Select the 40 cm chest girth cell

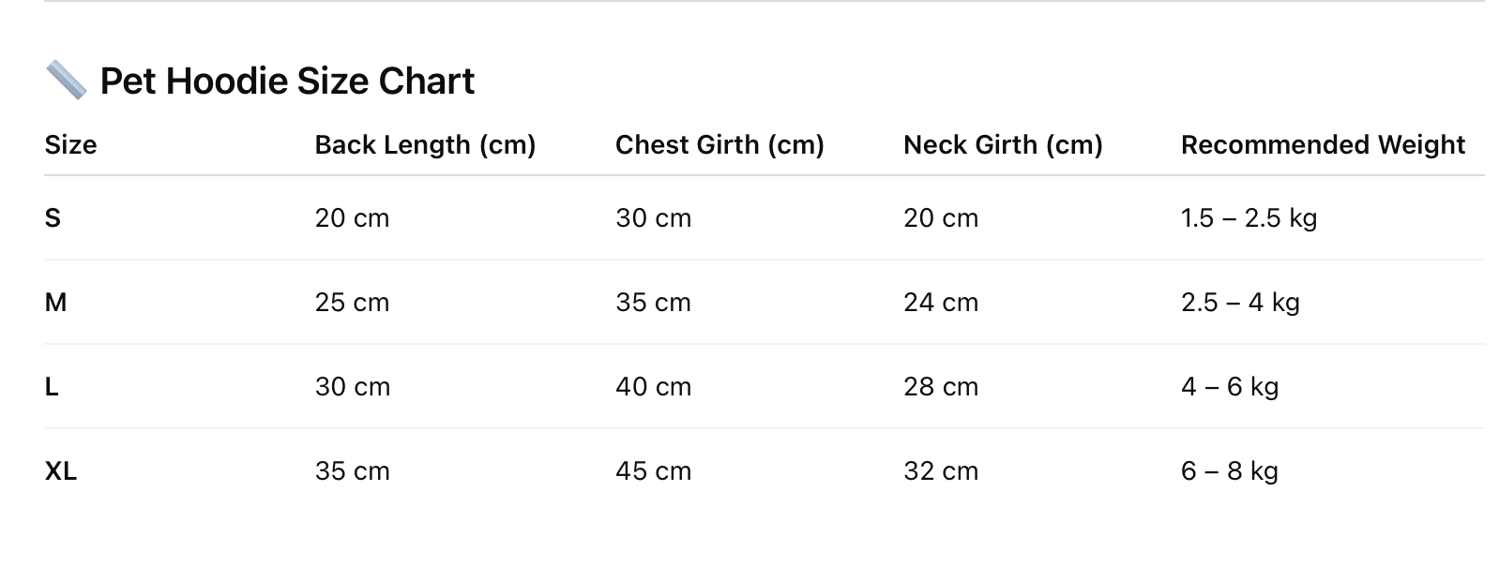(x=653, y=387)
